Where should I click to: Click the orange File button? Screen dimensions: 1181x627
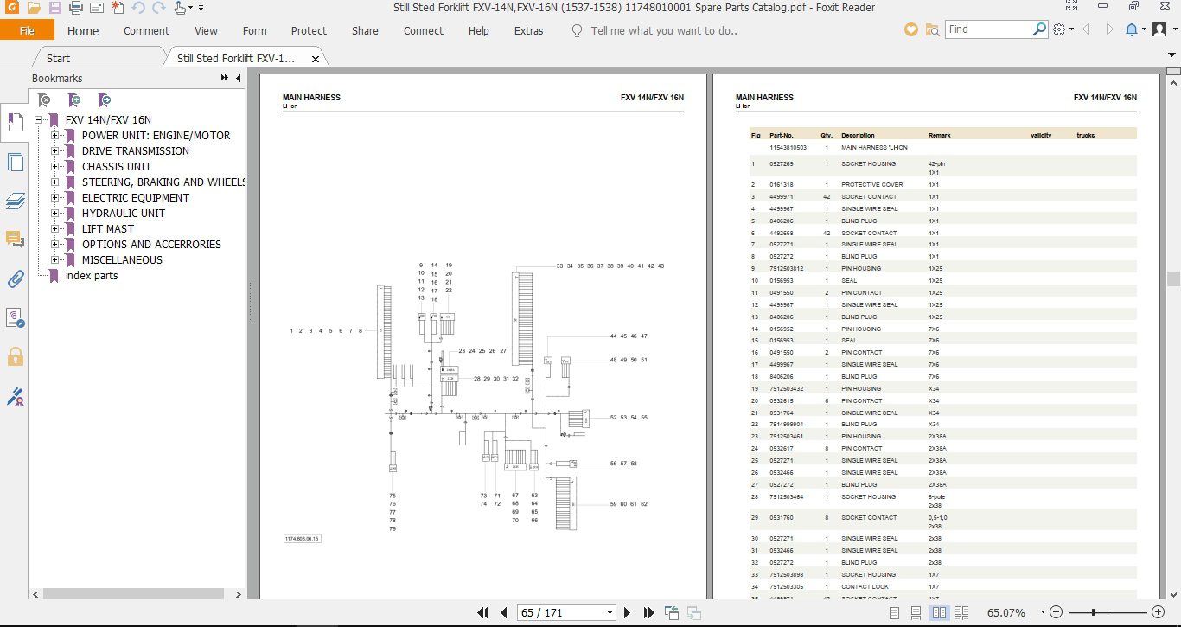27,30
